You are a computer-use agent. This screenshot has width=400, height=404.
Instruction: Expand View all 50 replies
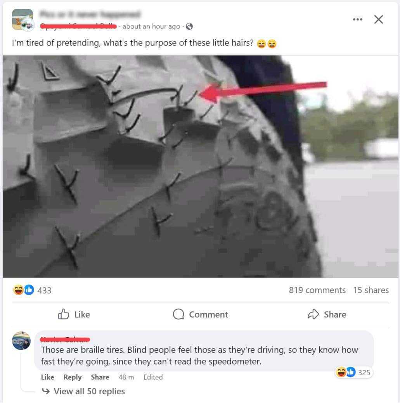click(x=89, y=391)
